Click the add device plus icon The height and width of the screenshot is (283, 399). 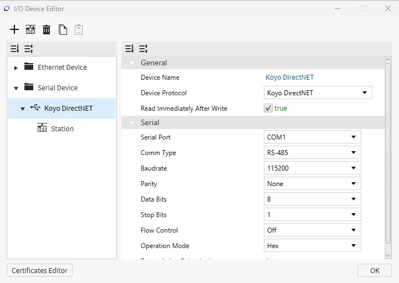14,30
